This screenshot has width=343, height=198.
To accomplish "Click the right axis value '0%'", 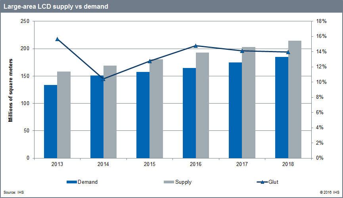I will pos(320,158).
